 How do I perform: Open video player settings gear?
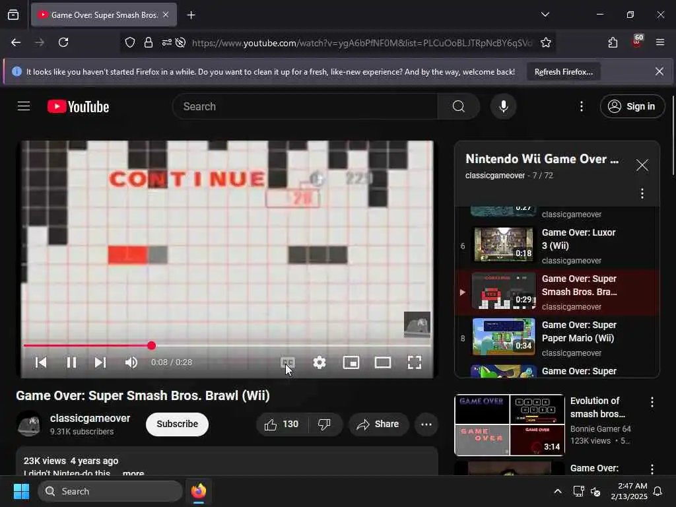[320, 362]
